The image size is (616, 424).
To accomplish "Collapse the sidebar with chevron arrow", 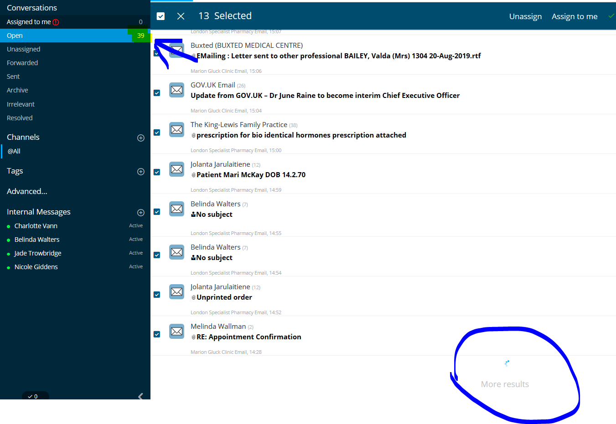I will (x=140, y=396).
